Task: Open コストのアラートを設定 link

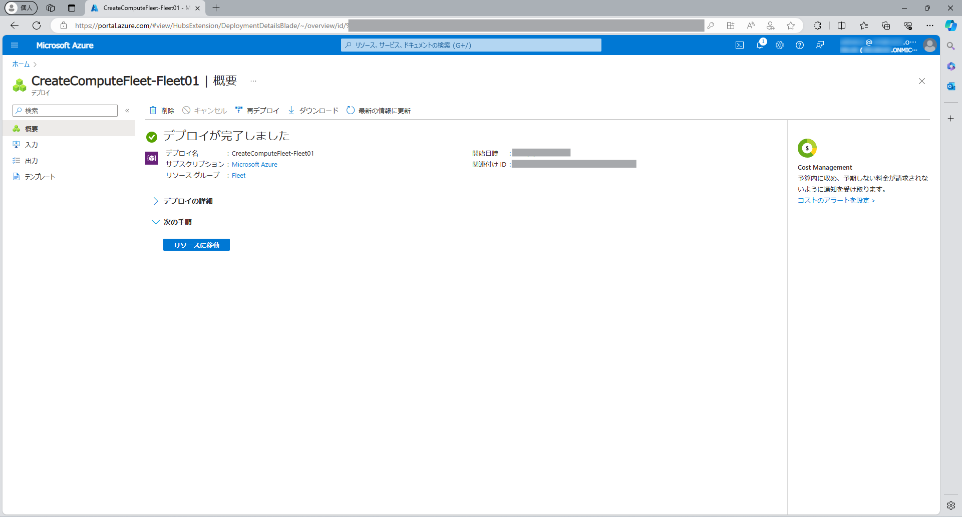Action: point(836,200)
